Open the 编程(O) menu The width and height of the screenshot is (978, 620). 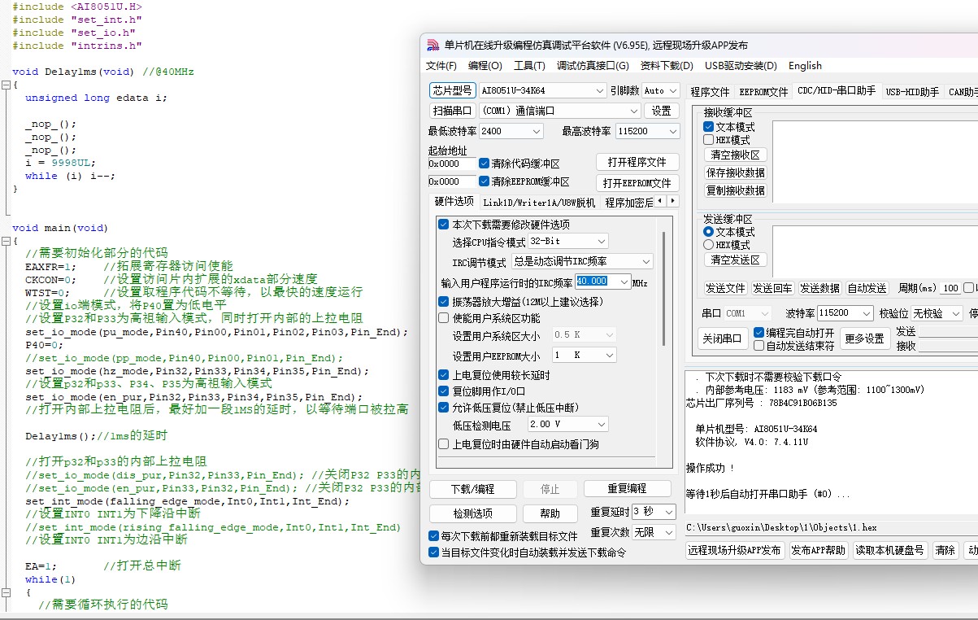click(485, 66)
